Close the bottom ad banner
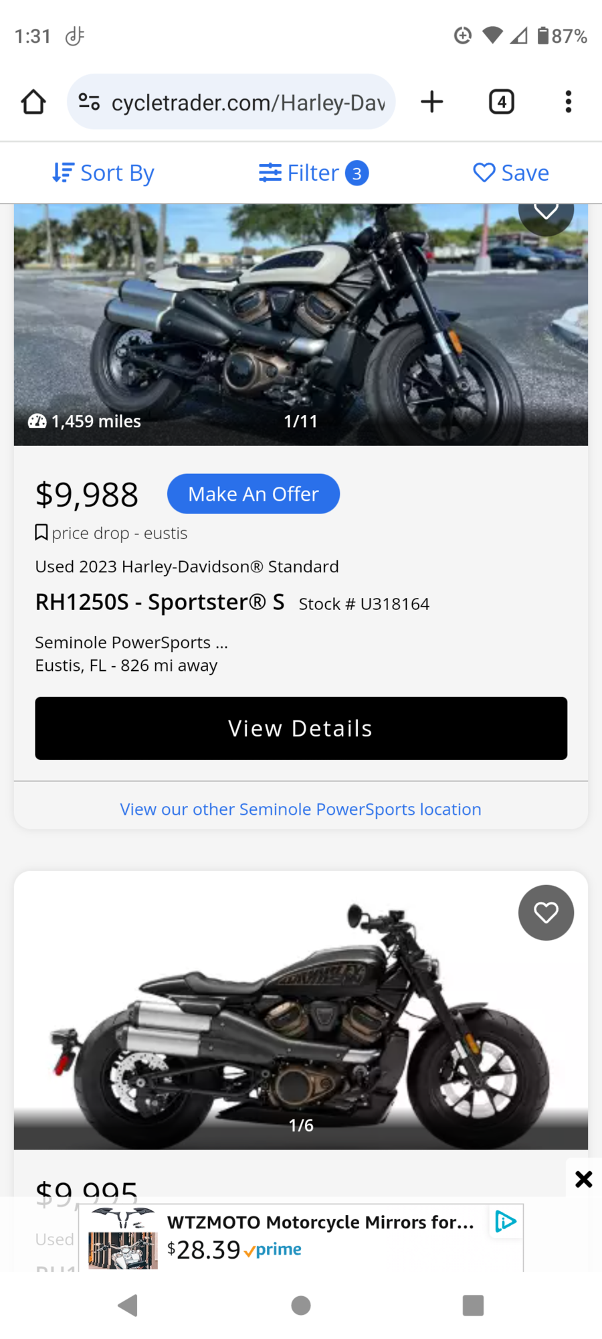The image size is (602, 1339). (583, 1179)
